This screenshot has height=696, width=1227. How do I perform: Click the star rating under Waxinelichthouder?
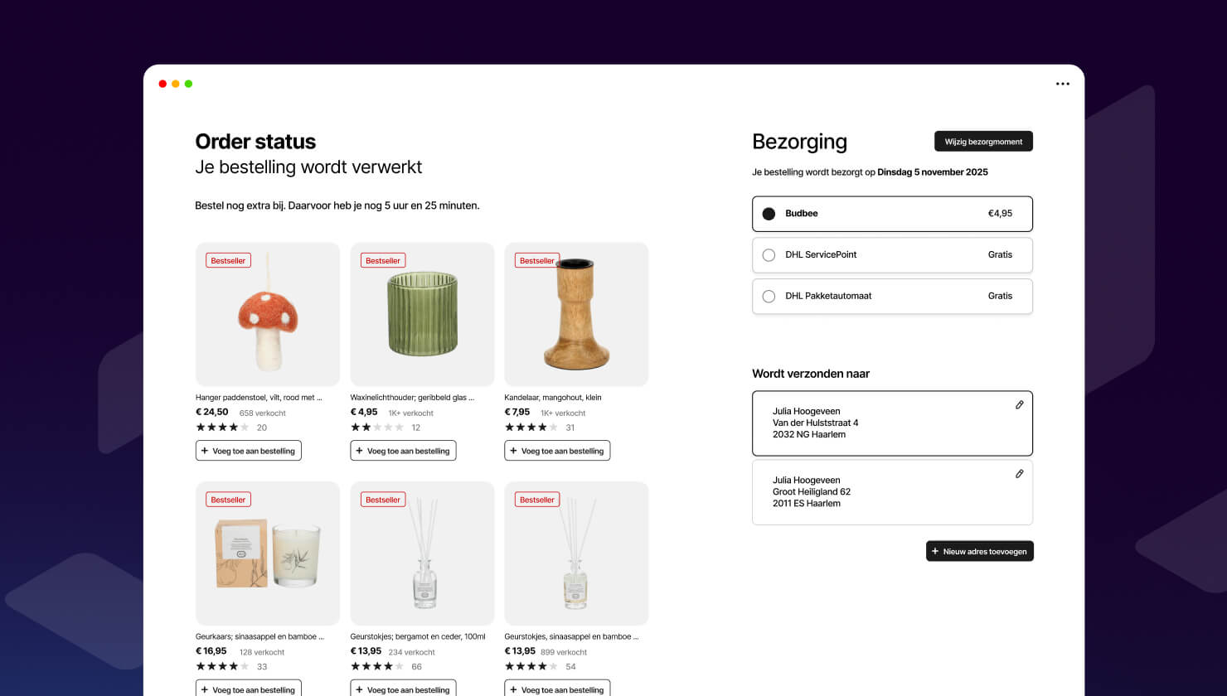377,428
